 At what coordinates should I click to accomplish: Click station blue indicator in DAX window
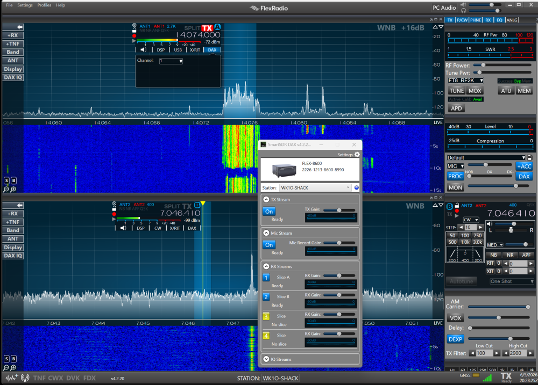[357, 187]
